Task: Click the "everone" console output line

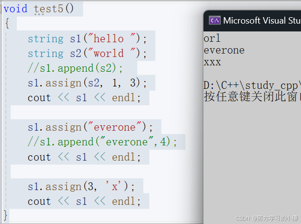Action: tap(224, 50)
